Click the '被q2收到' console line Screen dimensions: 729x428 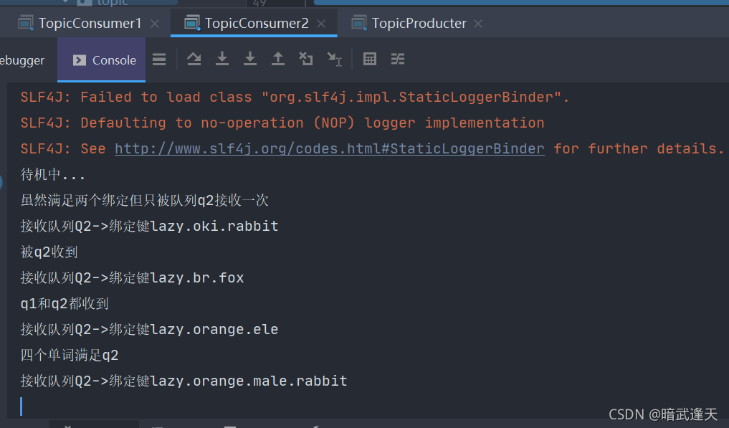pos(49,252)
